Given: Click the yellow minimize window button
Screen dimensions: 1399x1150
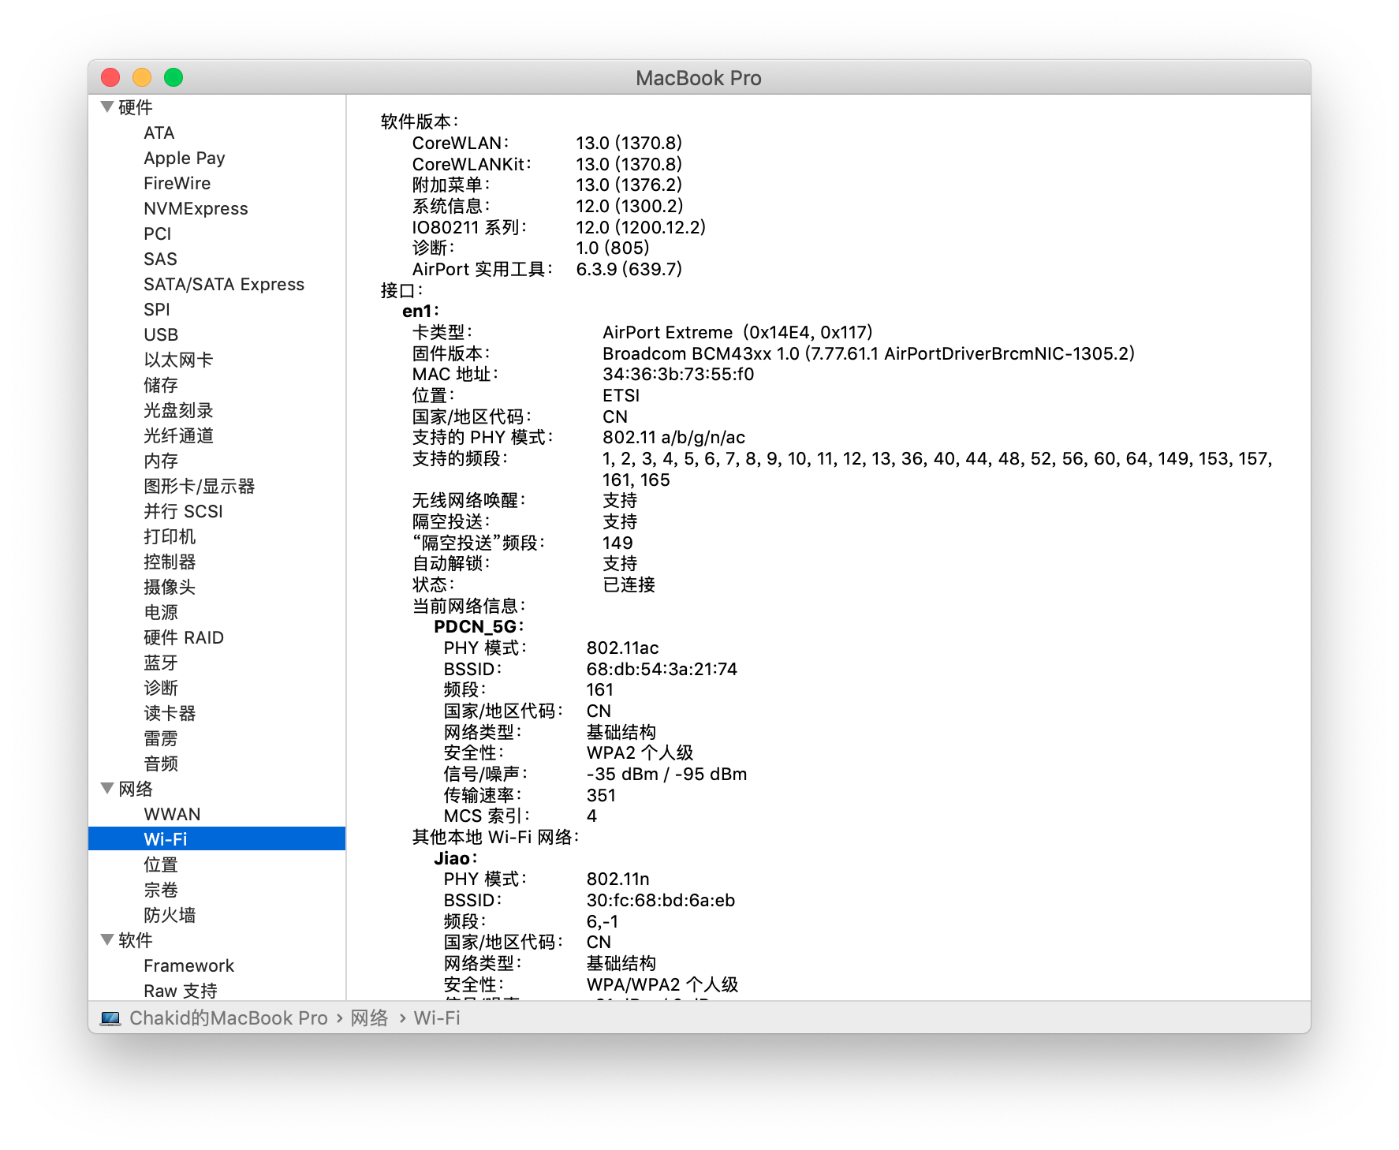Looking at the screenshot, I should point(142,77).
